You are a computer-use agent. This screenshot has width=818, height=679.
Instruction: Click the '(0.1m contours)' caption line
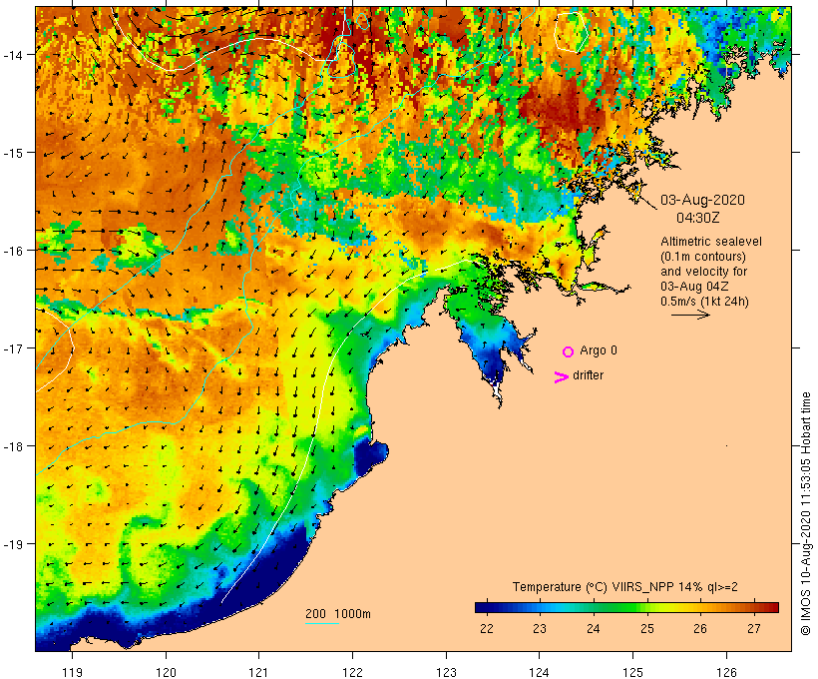pyautogui.click(x=702, y=257)
